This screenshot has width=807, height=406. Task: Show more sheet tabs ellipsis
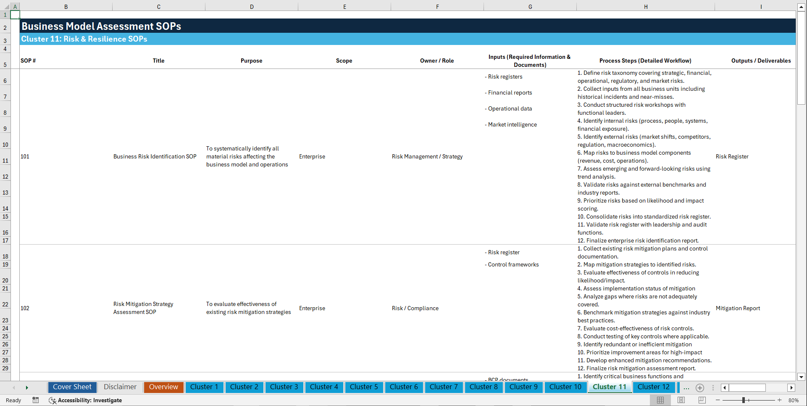[686, 388]
